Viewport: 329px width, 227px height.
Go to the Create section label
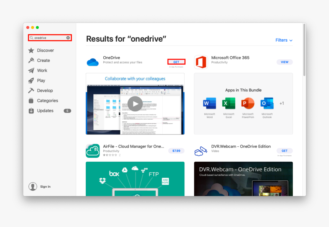[44, 60]
